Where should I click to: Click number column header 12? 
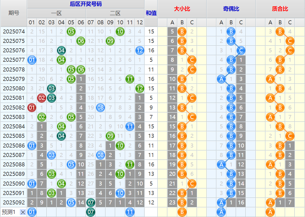point(140,22)
